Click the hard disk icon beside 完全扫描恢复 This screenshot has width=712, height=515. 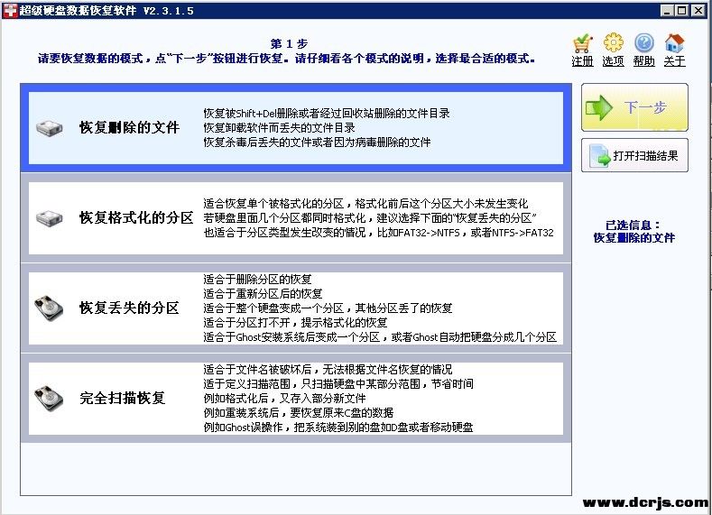tap(49, 398)
